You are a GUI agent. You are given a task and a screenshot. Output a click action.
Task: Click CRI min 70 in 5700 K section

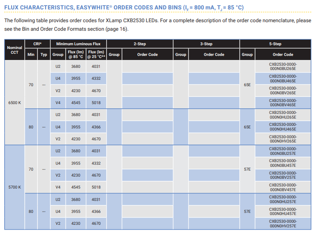coord(31,169)
